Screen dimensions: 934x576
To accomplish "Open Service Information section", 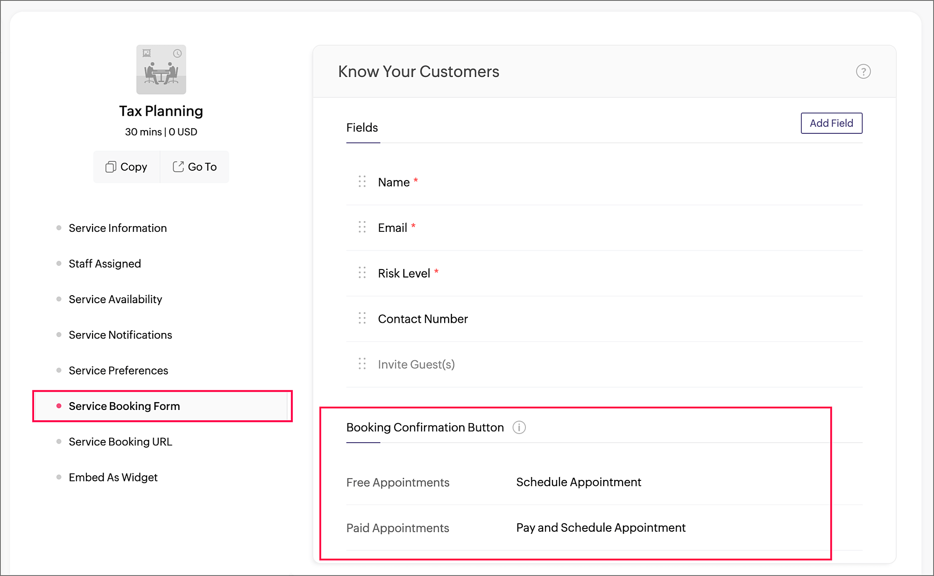I will [x=118, y=228].
